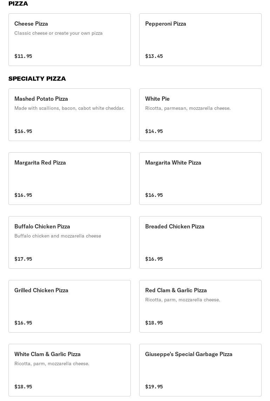Screen dimensions: 270x401
Task: Click the $11.95 price on Cheese Pizza
Action: click(x=23, y=56)
